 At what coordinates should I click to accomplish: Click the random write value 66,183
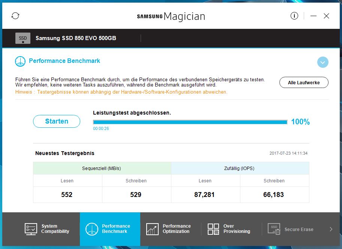pyautogui.click(x=273, y=195)
